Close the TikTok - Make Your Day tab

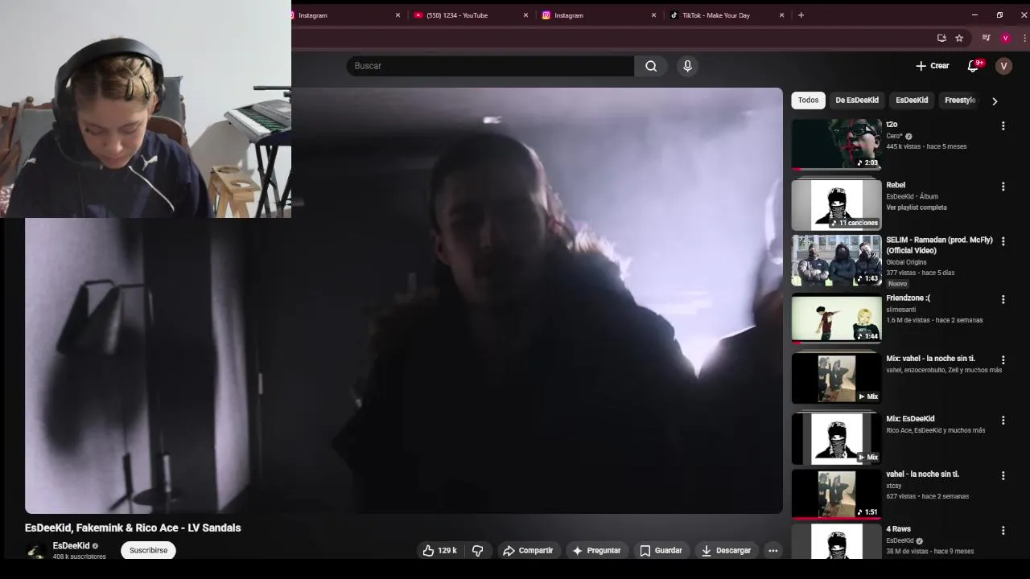pyautogui.click(x=781, y=14)
